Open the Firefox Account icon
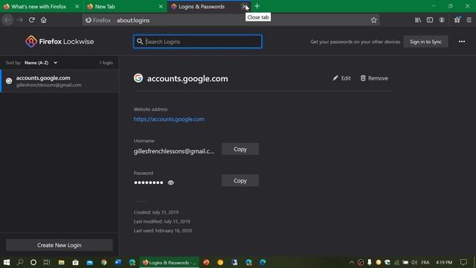This screenshot has width=476, height=268. tap(442, 20)
